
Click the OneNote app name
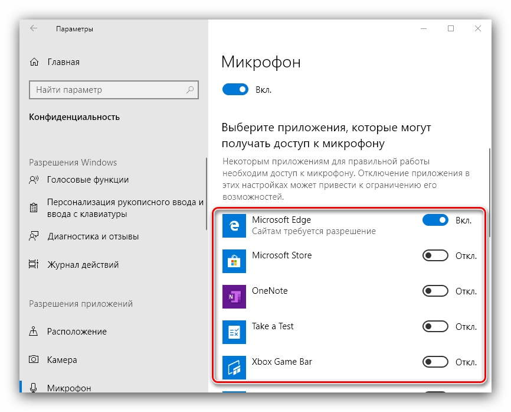click(x=270, y=291)
